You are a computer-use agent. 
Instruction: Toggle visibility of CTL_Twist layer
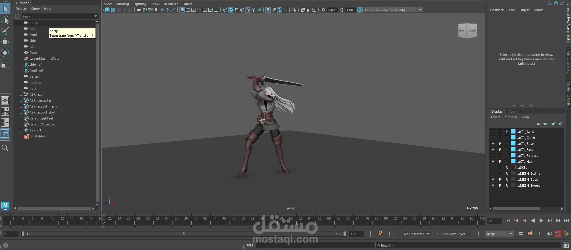[x=493, y=131]
